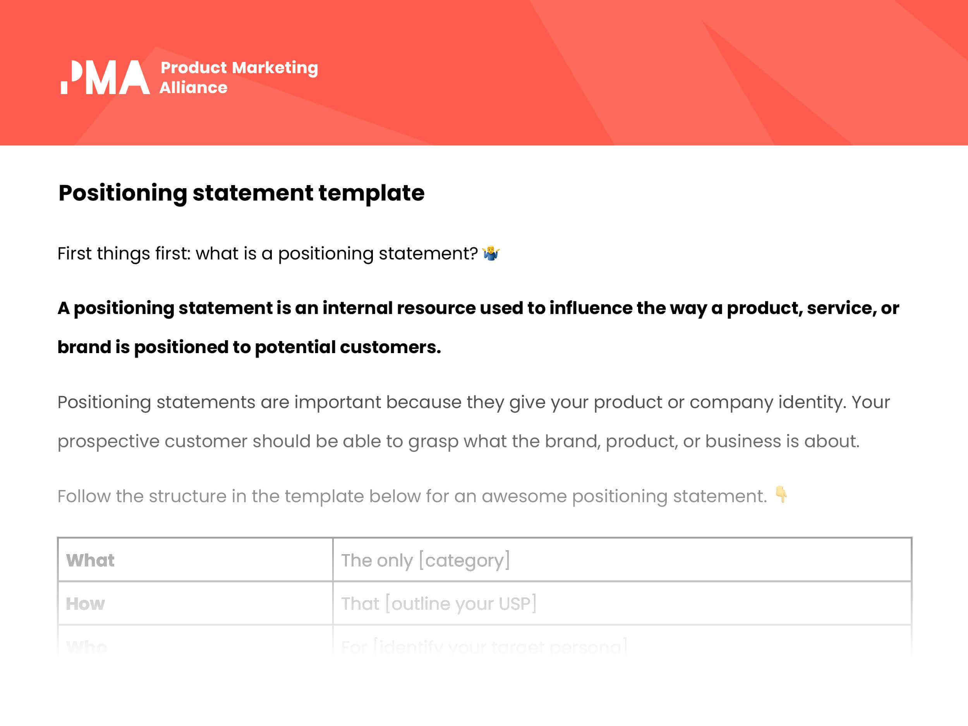Click the Product Marketing Alliance text

239,77
